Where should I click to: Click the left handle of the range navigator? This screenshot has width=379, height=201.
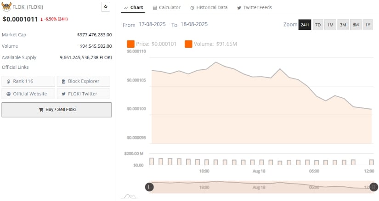point(149,187)
